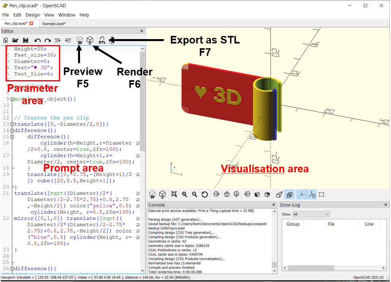Switch to the Front view
The height and width of the screenshot is (282, 391).
click(x=257, y=194)
